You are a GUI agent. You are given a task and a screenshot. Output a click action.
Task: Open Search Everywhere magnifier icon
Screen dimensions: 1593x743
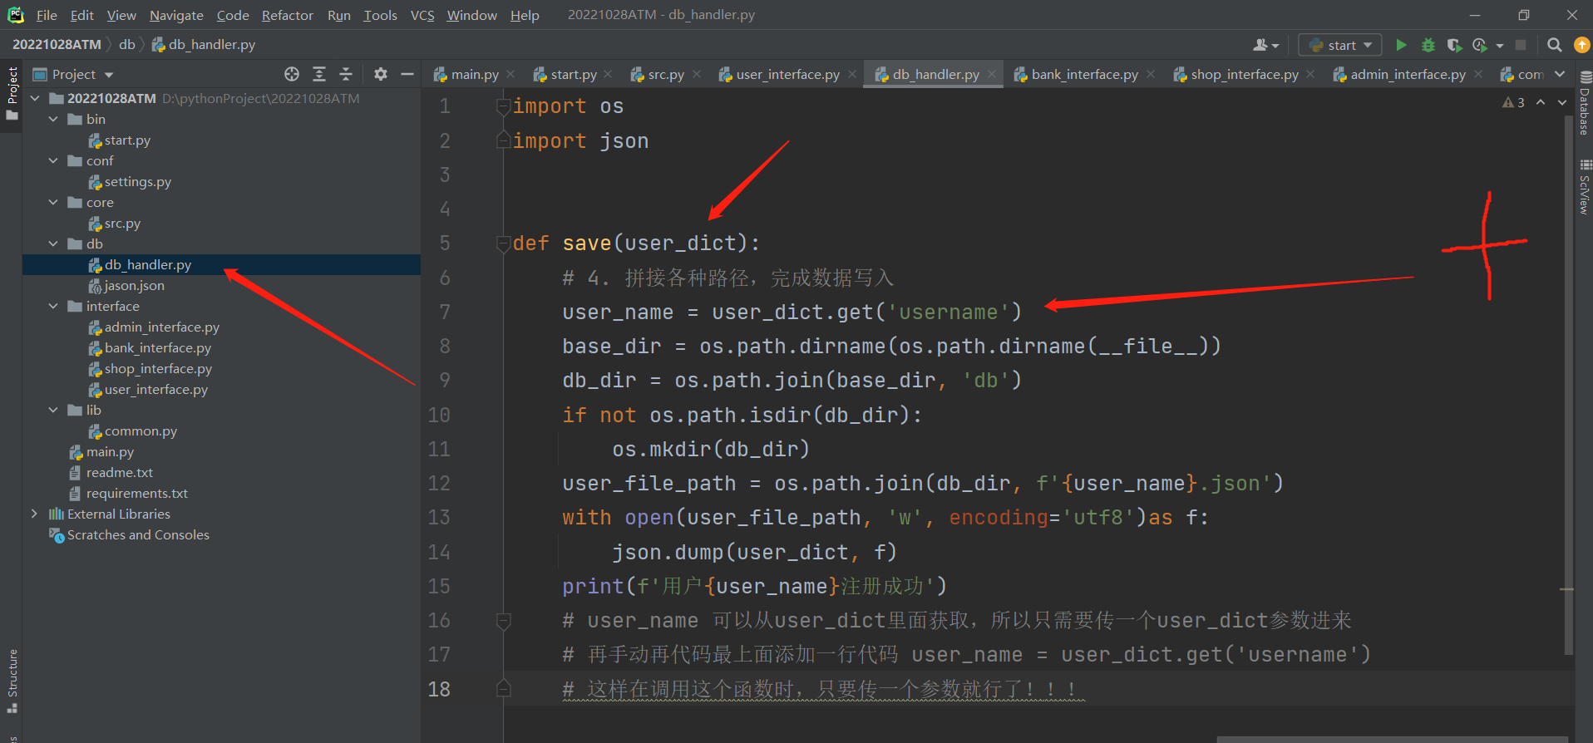[1554, 45]
